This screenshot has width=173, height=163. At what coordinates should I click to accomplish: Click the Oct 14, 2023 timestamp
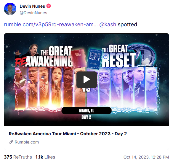[146, 157]
